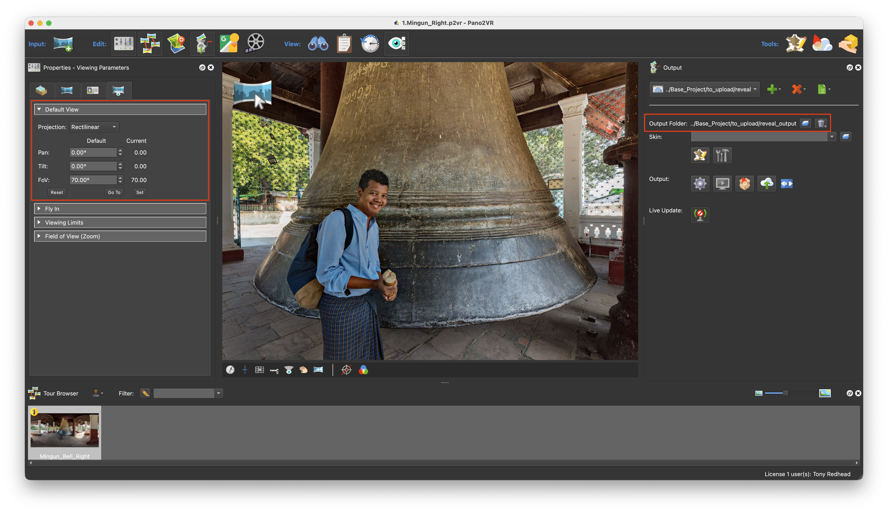
Task: Open the Tour Map editor icon
Action: click(x=177, y=44)
